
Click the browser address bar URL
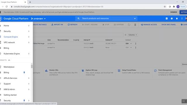58,7
